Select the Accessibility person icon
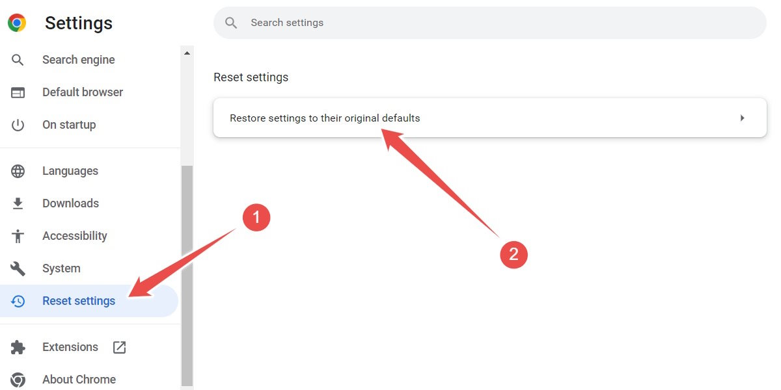 pyautogui.click(x=17, y=235)
